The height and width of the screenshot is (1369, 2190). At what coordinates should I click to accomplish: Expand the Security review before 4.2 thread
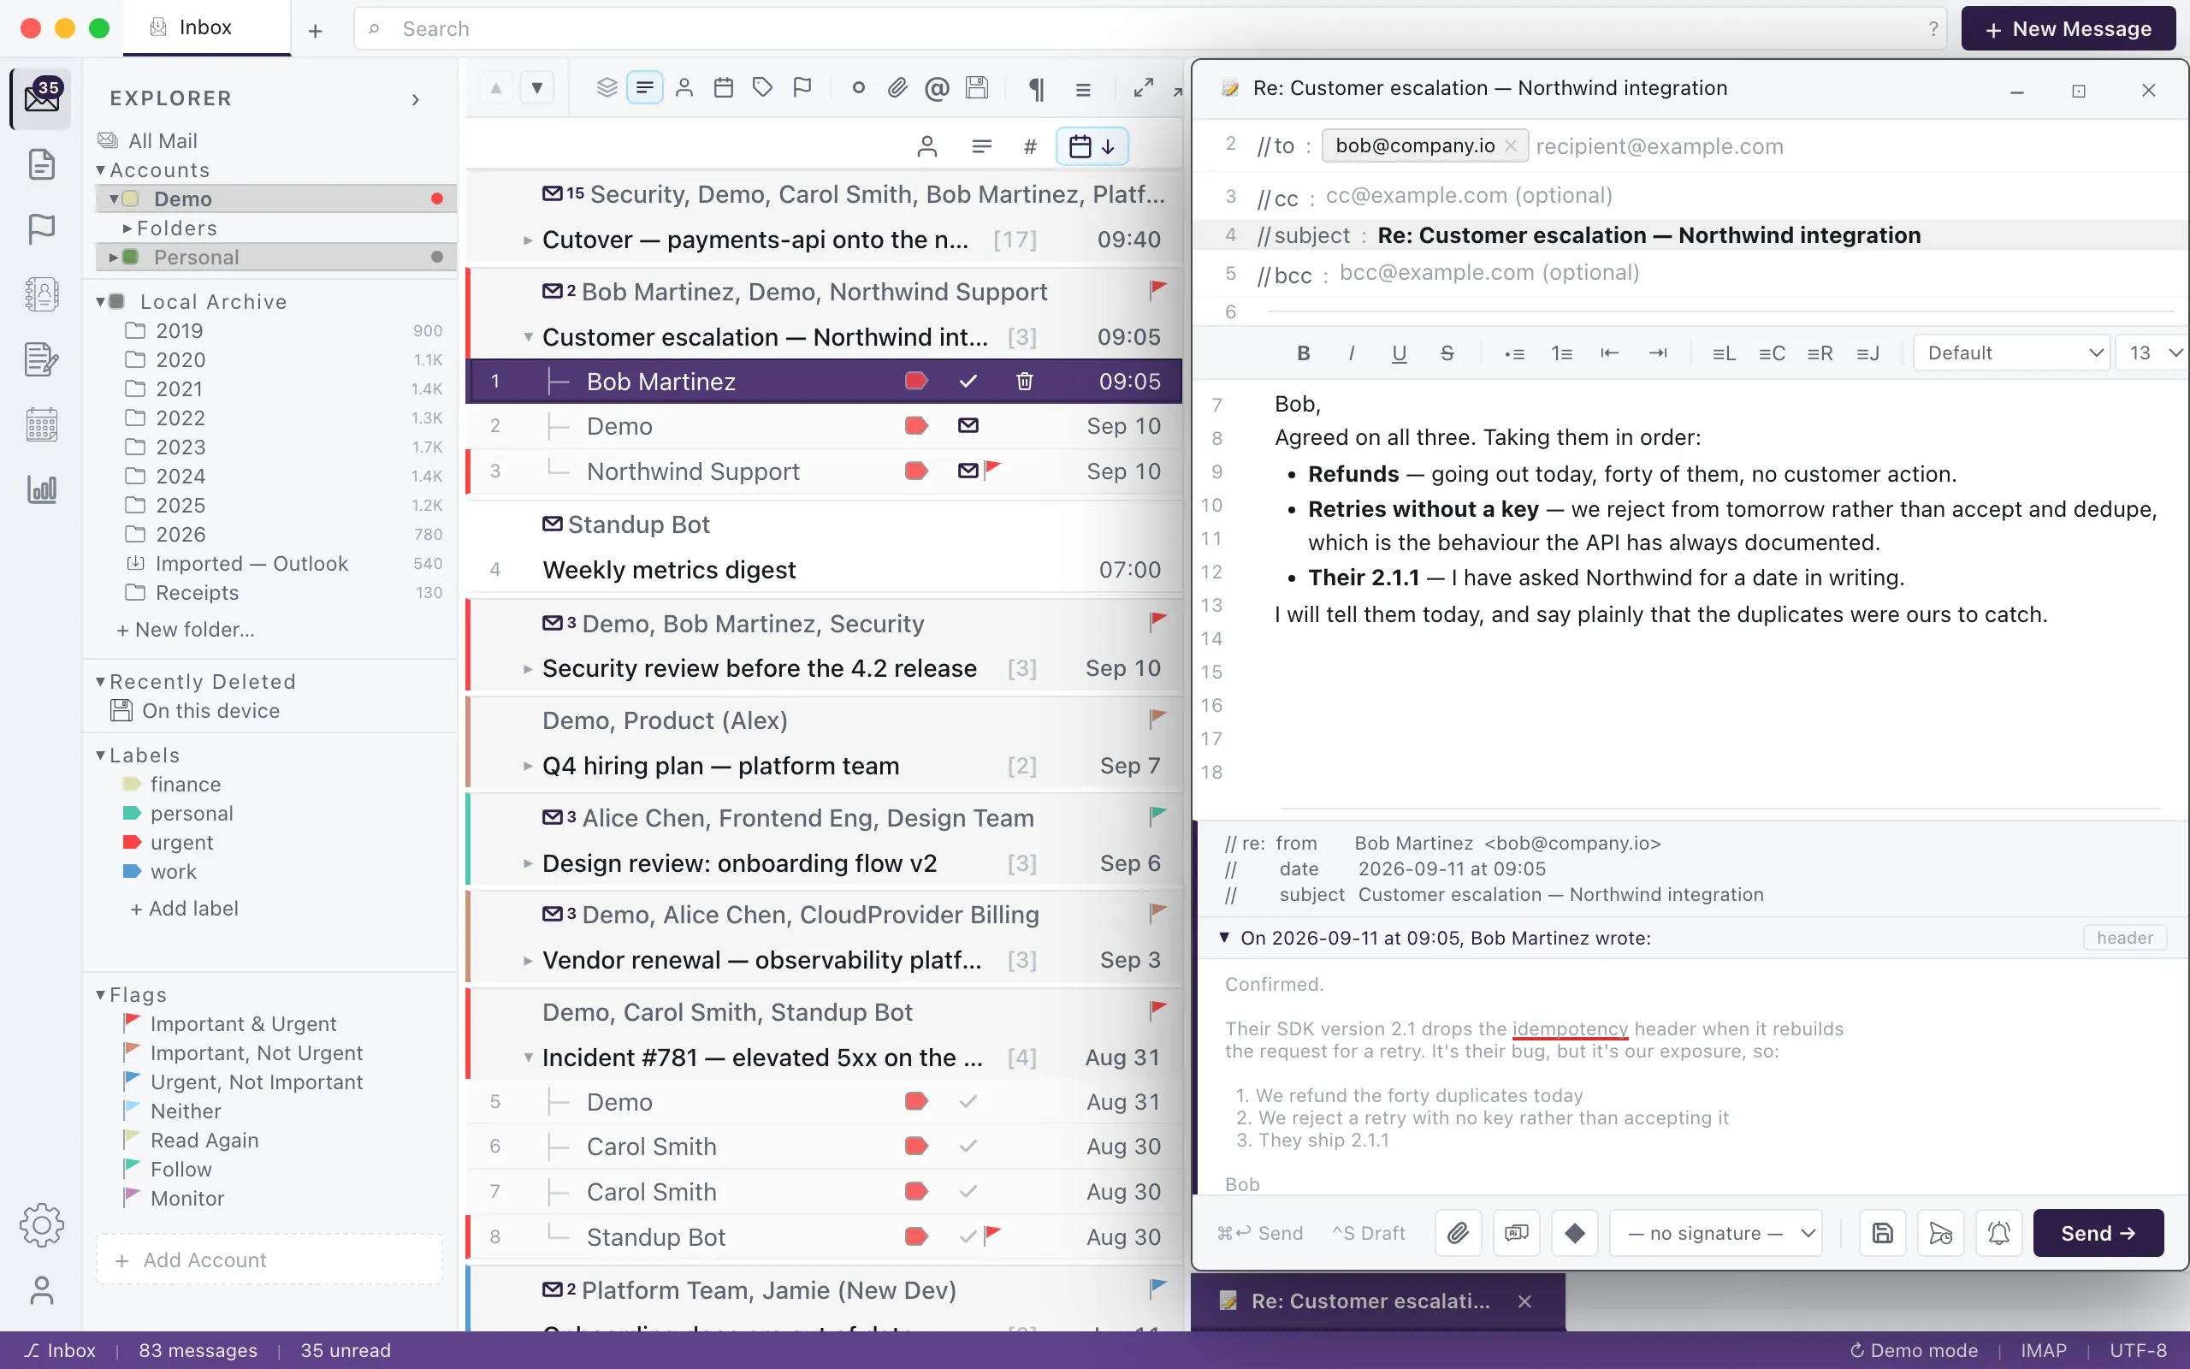point(528,669)
